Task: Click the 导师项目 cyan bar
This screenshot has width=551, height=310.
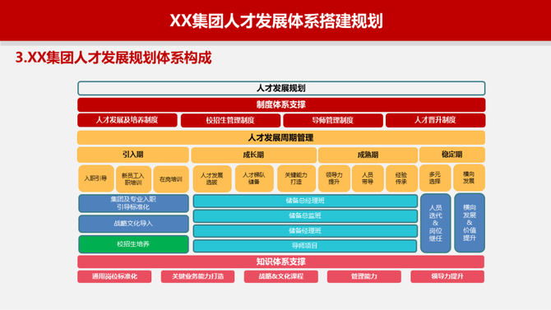Action: [x=305, y=246]
